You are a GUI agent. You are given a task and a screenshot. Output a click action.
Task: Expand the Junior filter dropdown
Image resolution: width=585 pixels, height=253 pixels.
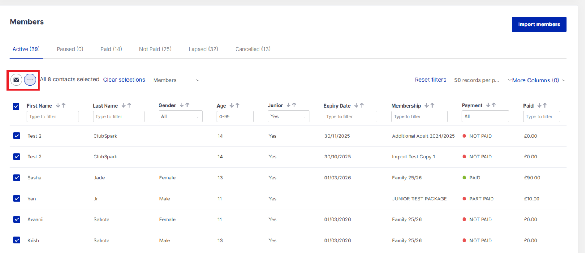click(x=288, y=116)
